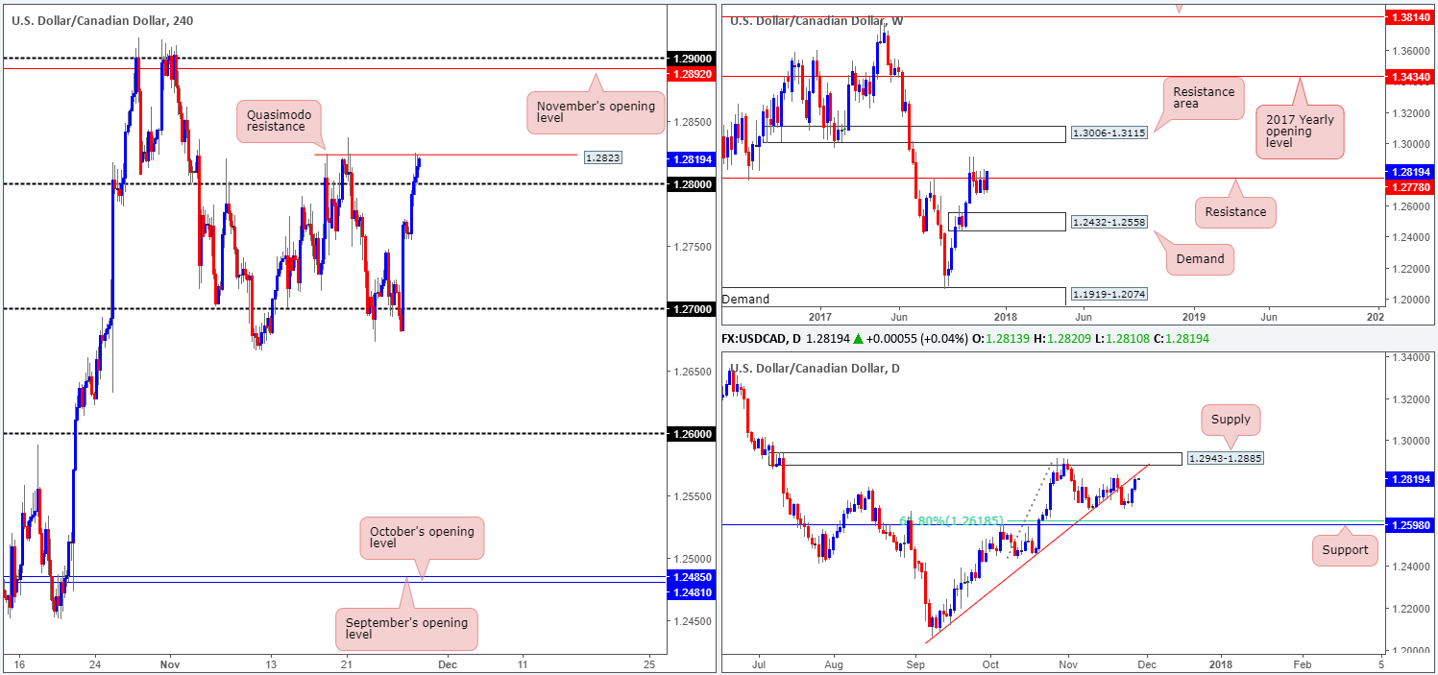
Task: Select the 'Demand' callout on the weekly chart
Action: 1200,258
